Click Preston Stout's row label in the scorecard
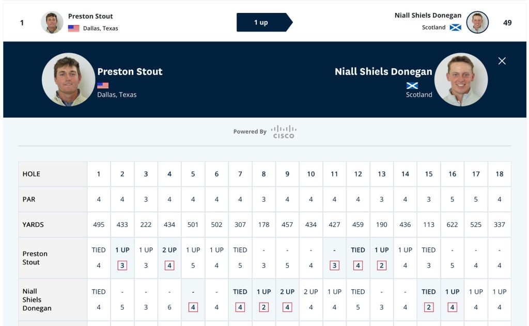This screenshot has width=529, height=326. (x=35, y=258)
